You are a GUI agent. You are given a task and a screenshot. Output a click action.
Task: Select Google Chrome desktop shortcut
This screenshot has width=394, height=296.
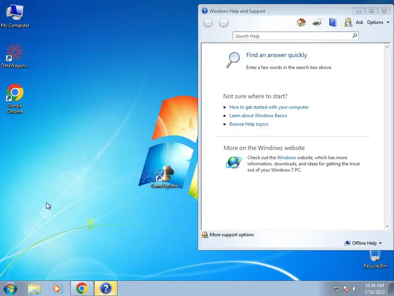pos(15,99)
